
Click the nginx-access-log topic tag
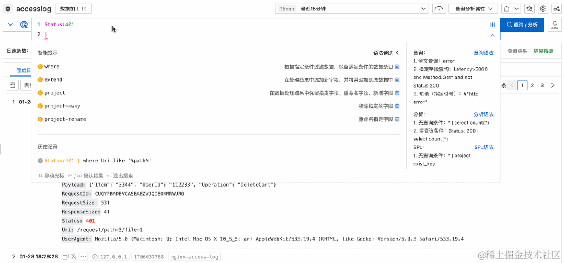[194, 257]
